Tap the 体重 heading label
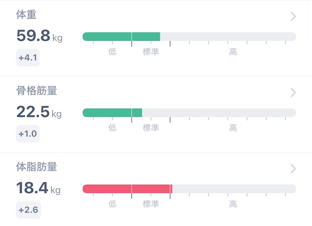The width and height of the screenshot is (312, 226). point(26,15)
